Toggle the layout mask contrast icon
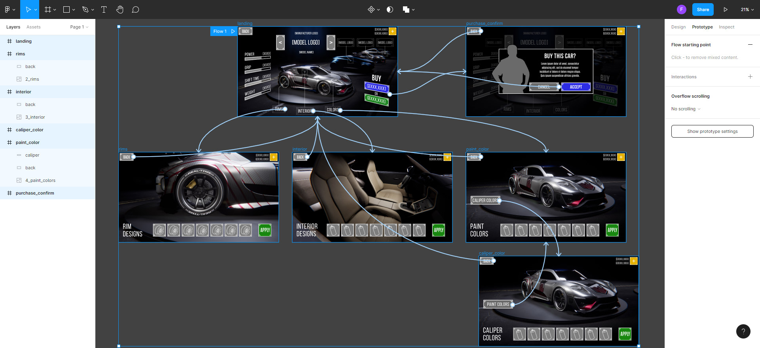760x348 pixels. tap(390, 9)
